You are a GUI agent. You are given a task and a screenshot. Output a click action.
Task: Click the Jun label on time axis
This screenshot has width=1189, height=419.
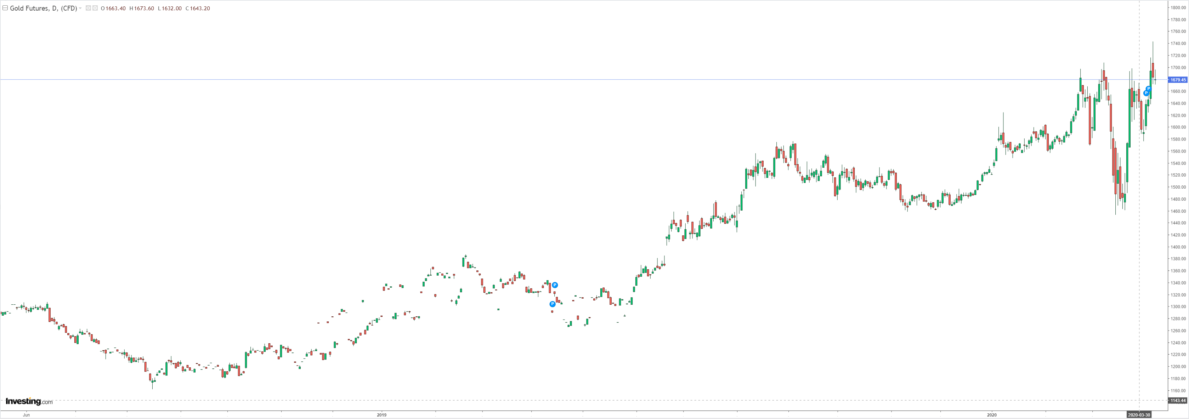pyautogui.click(x=26, y=415)
